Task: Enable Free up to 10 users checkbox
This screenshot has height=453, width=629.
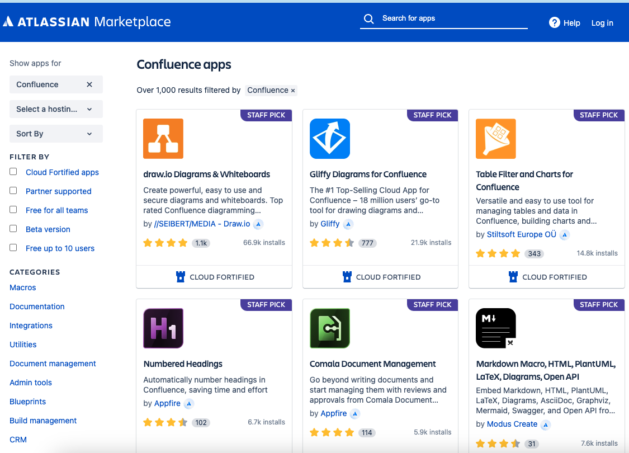Action: tap(13, 248)
